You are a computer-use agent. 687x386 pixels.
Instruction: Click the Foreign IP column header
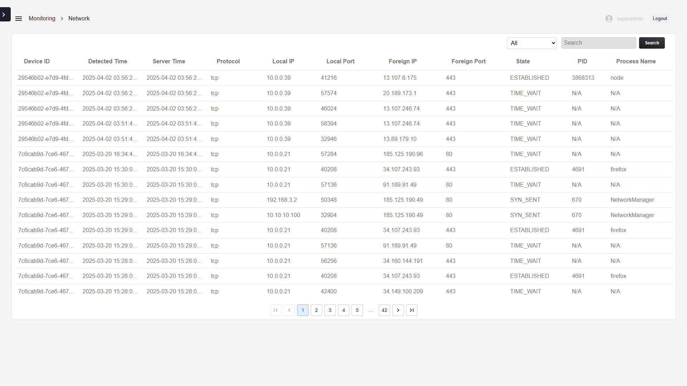coord(402,62)
